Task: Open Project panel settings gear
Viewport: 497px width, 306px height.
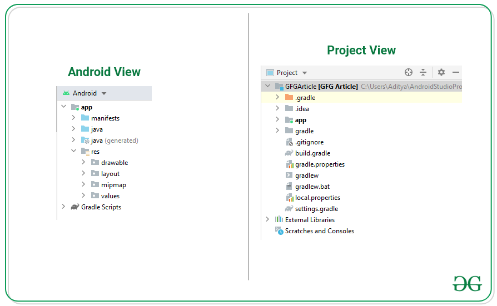Action: coord(441,72)
